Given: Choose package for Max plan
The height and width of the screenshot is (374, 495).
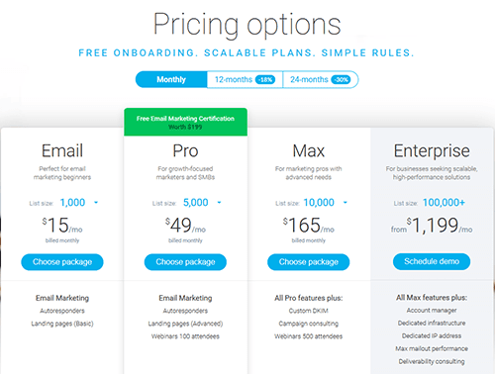Looking at the screenshot, I should tap(309, 262).
